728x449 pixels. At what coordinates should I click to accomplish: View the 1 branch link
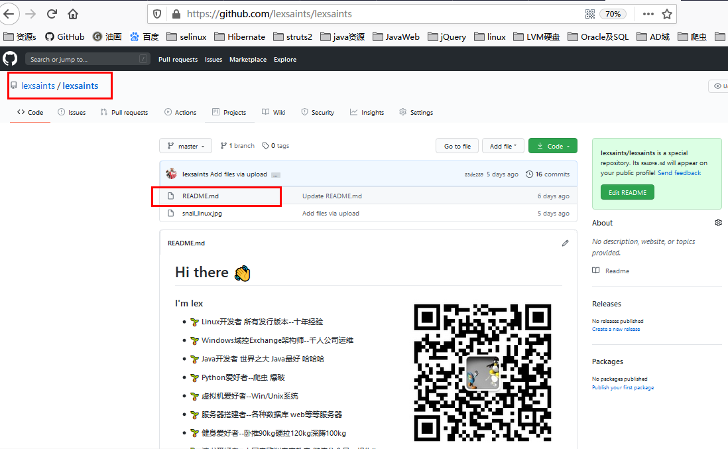point(237,146)
